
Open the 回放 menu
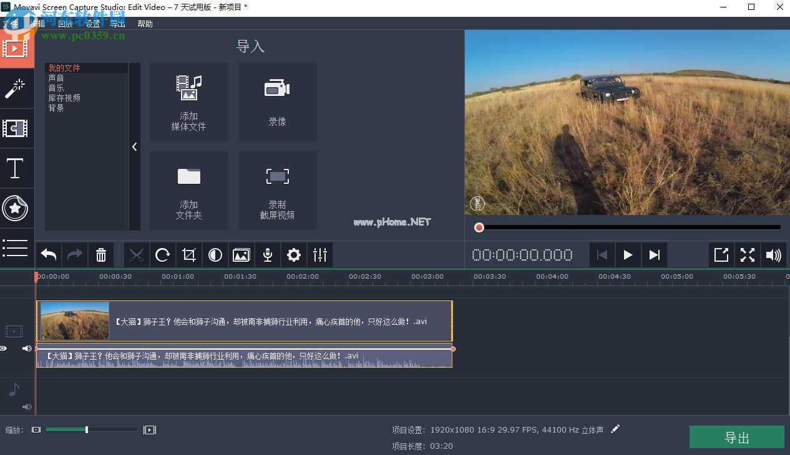tap(66, 24)
